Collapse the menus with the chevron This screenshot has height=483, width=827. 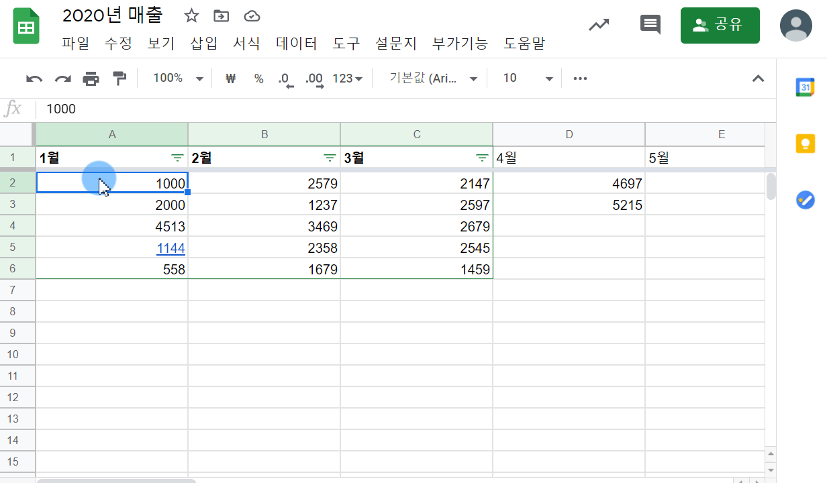[758, 78]
